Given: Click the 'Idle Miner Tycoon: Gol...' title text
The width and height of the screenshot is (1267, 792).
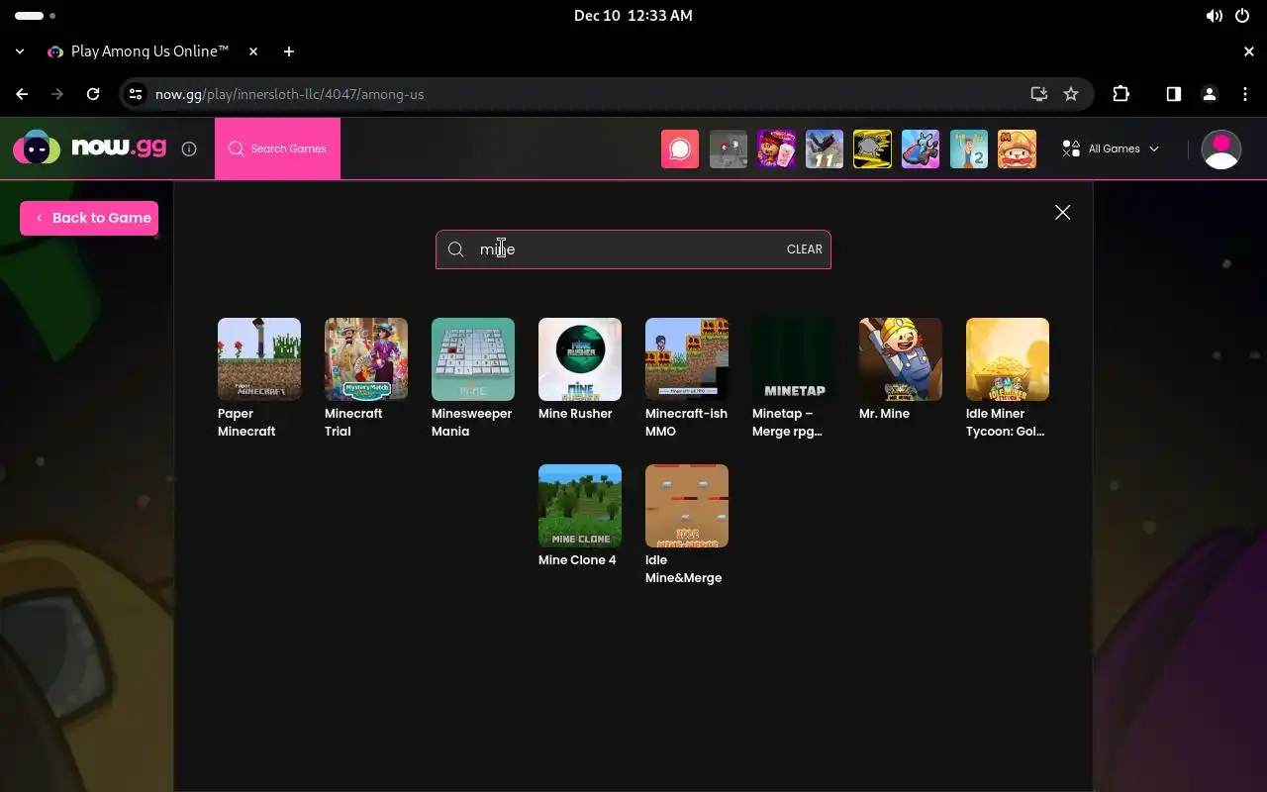Looking at the screenshot, I should [1006, 423].
